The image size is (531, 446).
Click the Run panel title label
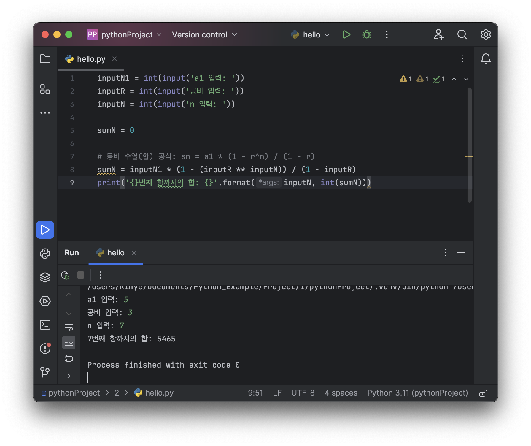tap(72, 253)
